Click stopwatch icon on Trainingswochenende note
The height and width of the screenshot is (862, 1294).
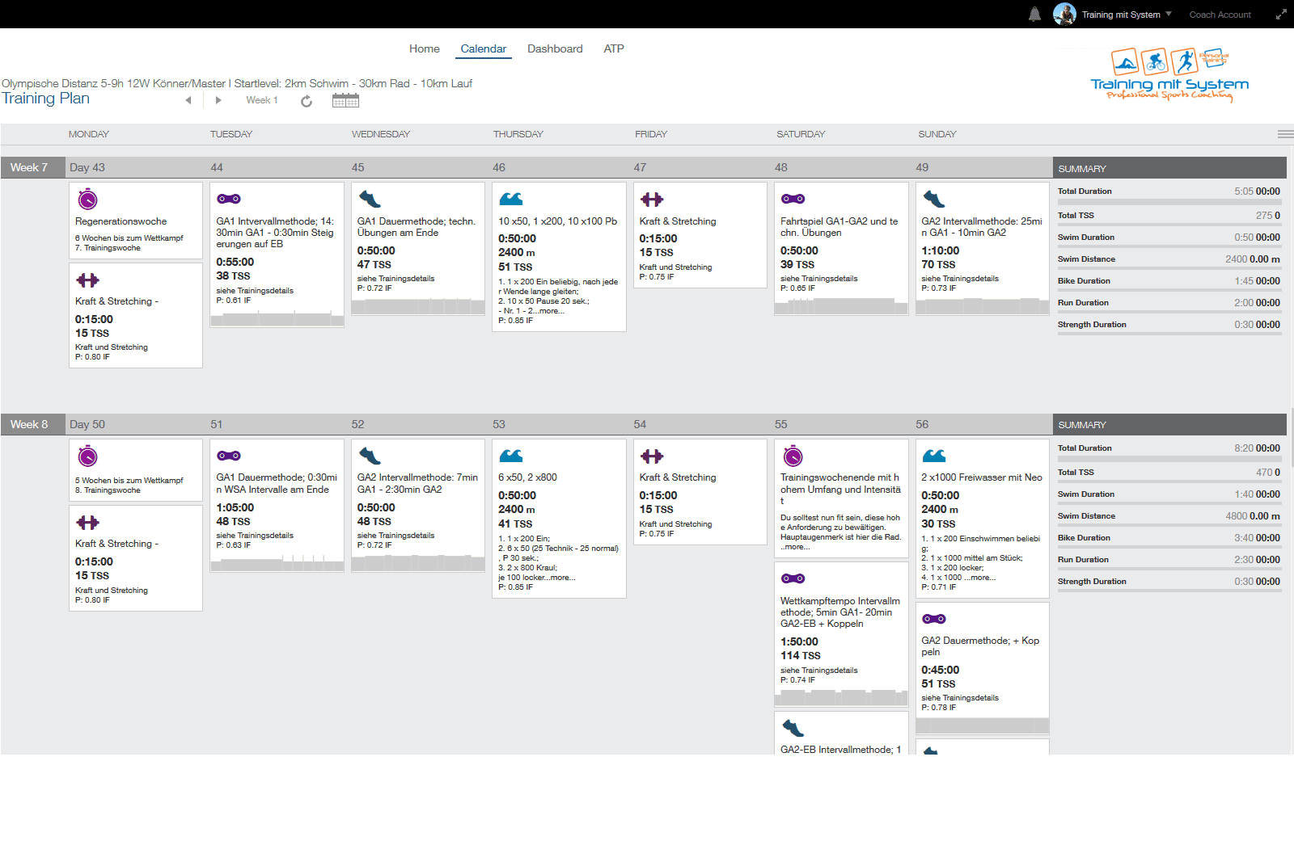point(793,456)
